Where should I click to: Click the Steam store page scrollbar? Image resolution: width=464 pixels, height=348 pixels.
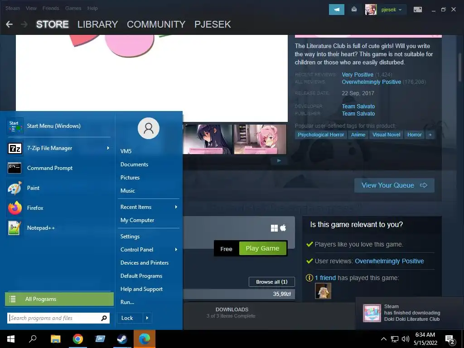point(460,67)
